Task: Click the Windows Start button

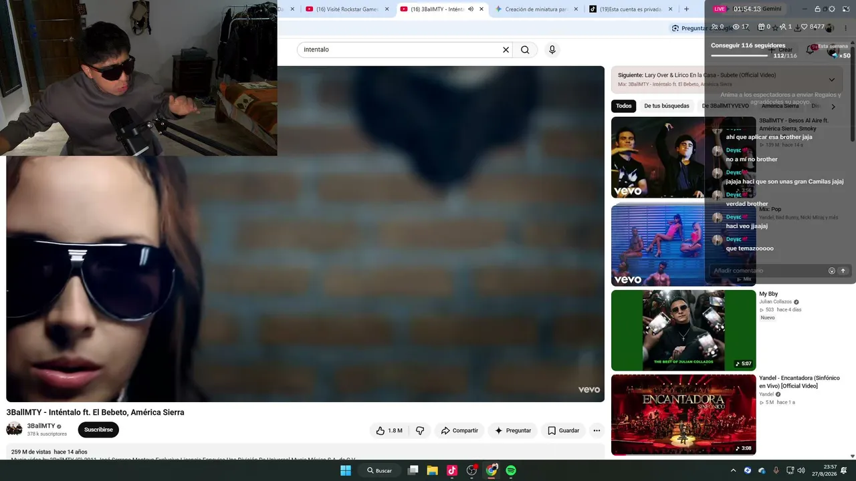Action: [346, 470]
